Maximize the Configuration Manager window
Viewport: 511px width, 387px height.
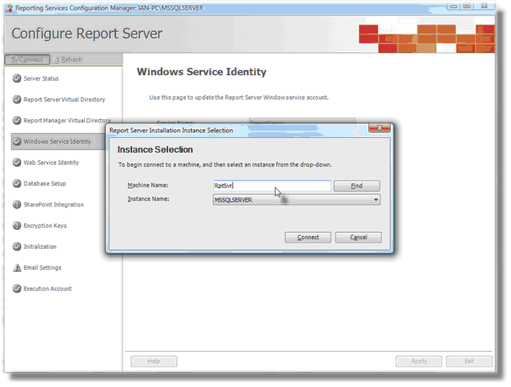(467, 6)
